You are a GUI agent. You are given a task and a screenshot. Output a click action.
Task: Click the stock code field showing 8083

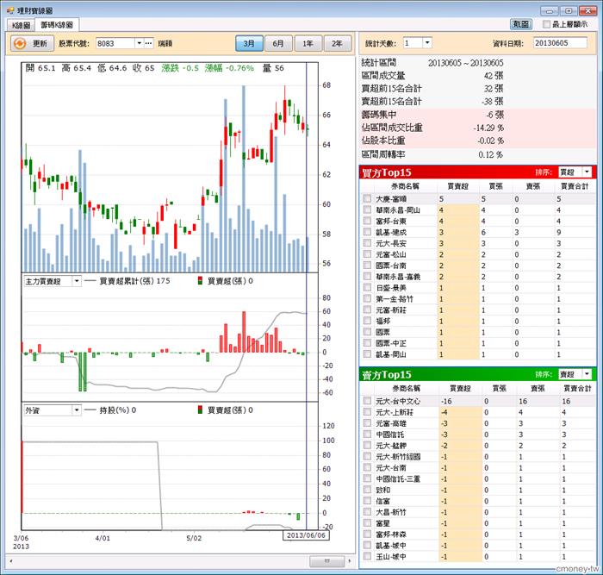coord(115,43)
